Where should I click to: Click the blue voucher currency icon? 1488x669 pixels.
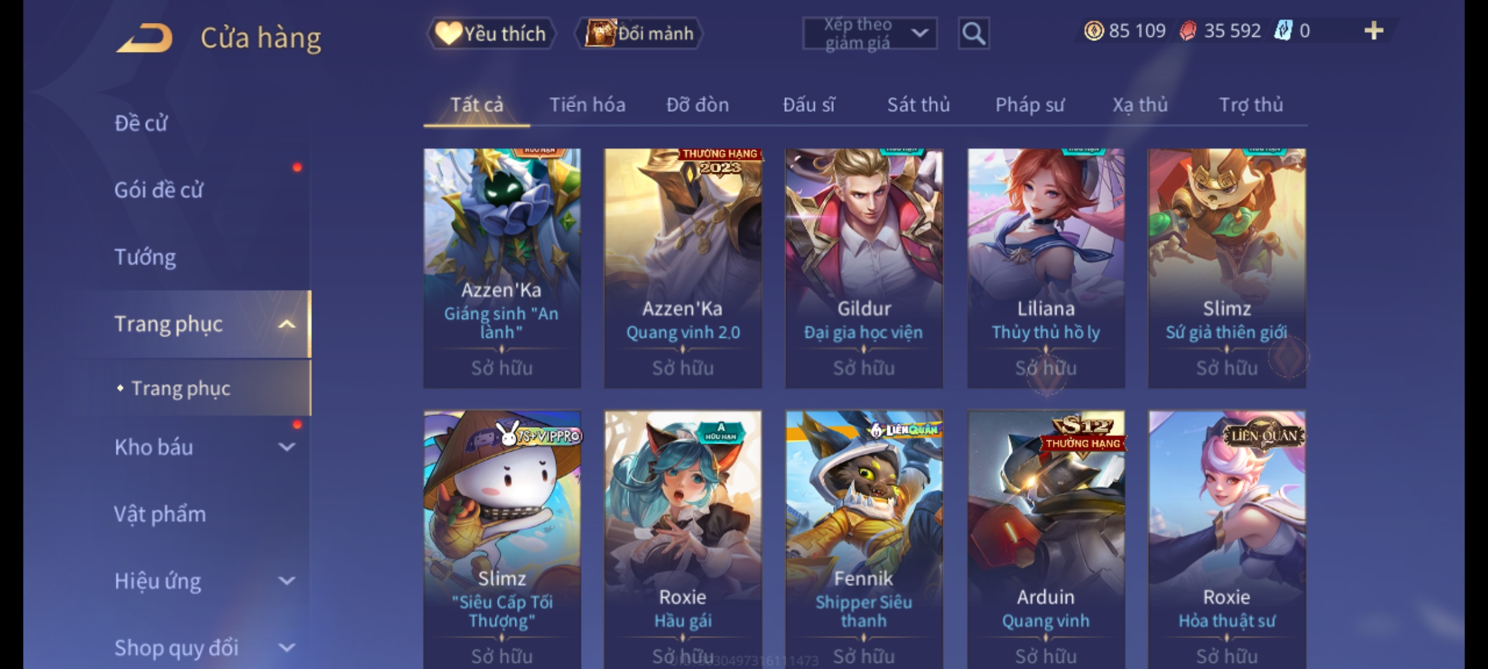coord(1283,30)
